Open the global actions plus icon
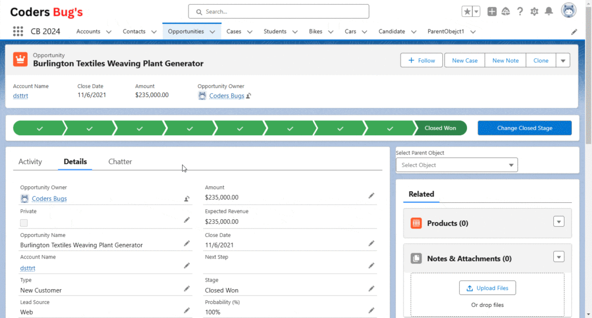The height and width of the screenshot is (318, 592). [x=491, y=12]
